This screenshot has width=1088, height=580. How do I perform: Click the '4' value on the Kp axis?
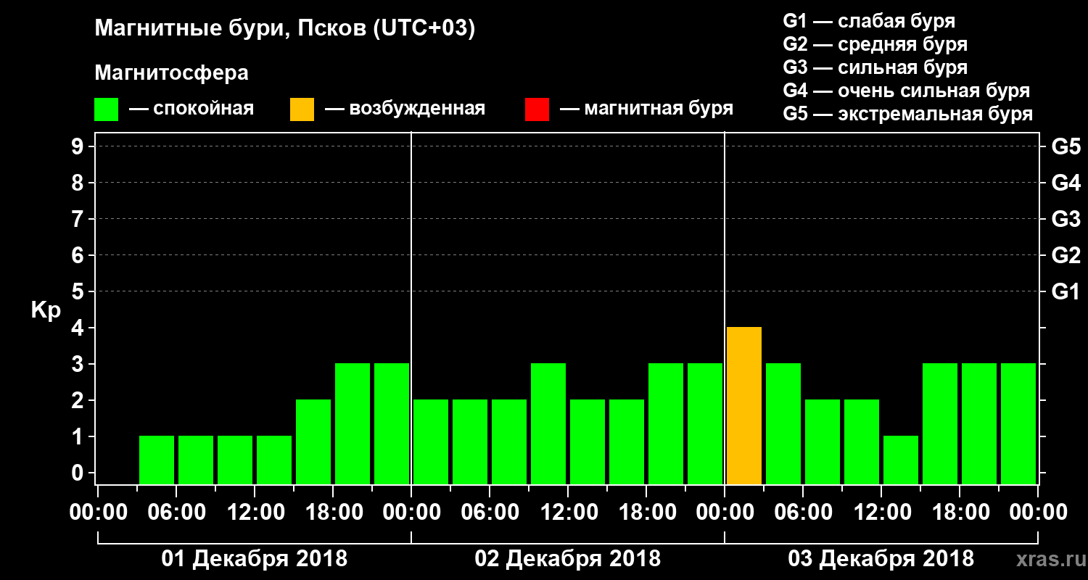click(78, 328)
